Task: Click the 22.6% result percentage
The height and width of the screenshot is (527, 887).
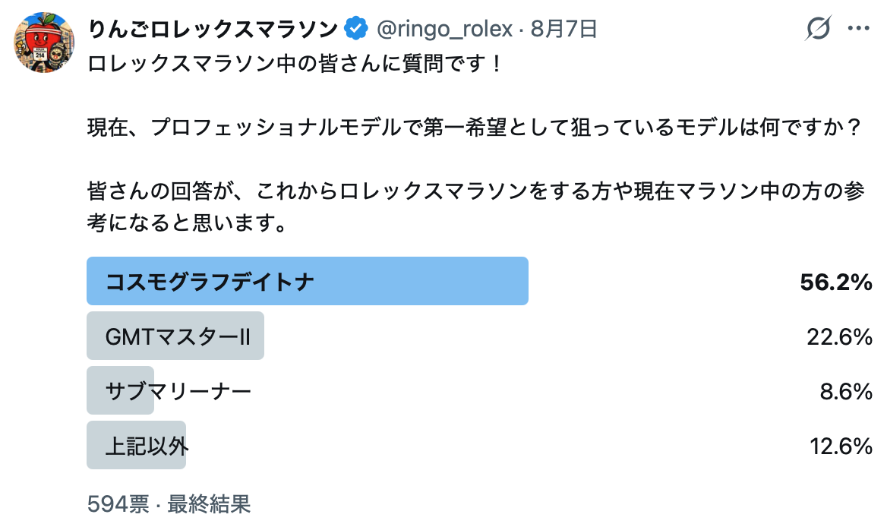Action: click(x=839, y=336)
